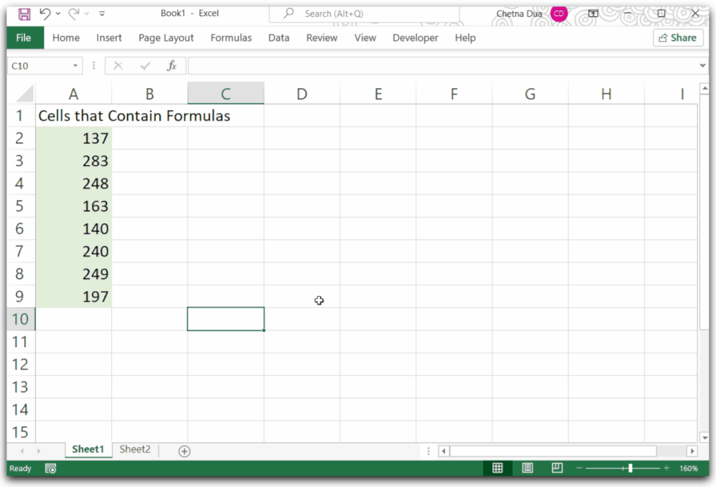Click the New Sheet plus button
This screenshot has height=487, width=716.
pos(183,451)
